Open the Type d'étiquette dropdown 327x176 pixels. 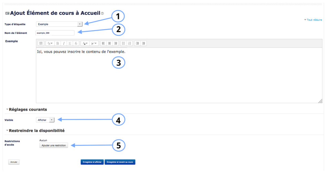pyautogui.click(x=59, y=24)
